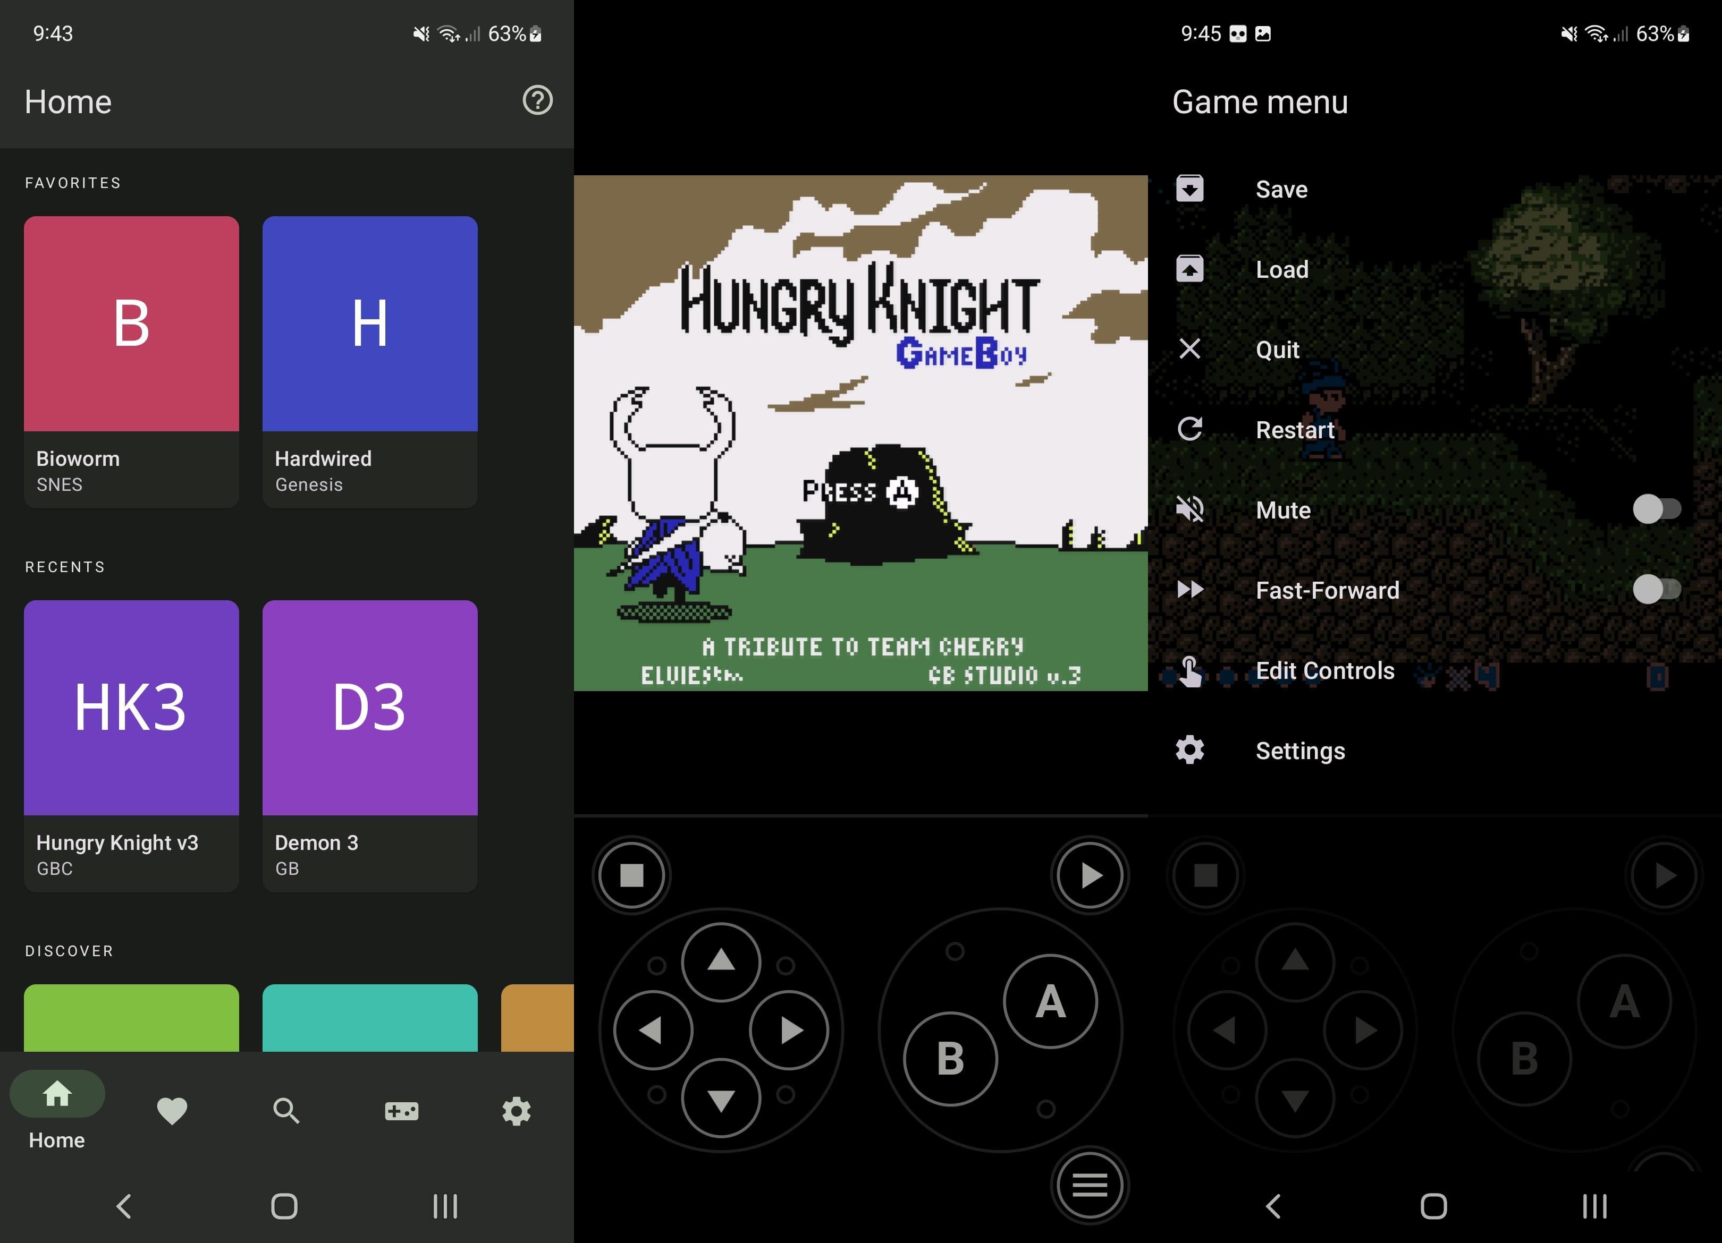Open the help question mark icon
The width and height of the screenshot is (1722, 1243).
click(x=537, y=100)
